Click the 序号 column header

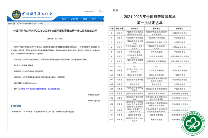coord(111,28)
